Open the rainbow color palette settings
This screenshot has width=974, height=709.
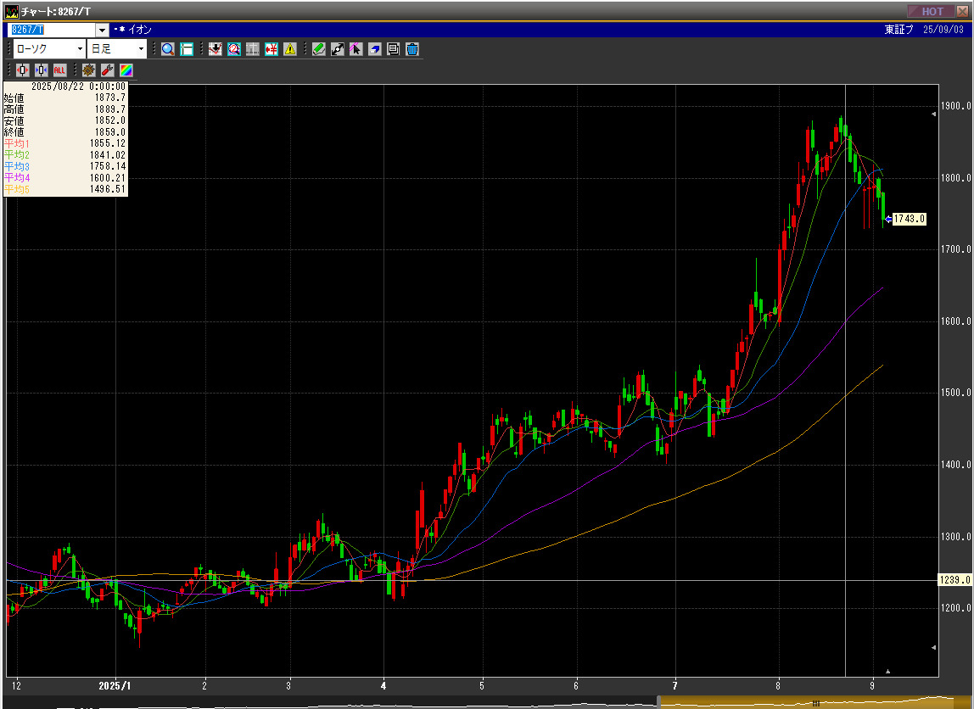tap(125, 70)
